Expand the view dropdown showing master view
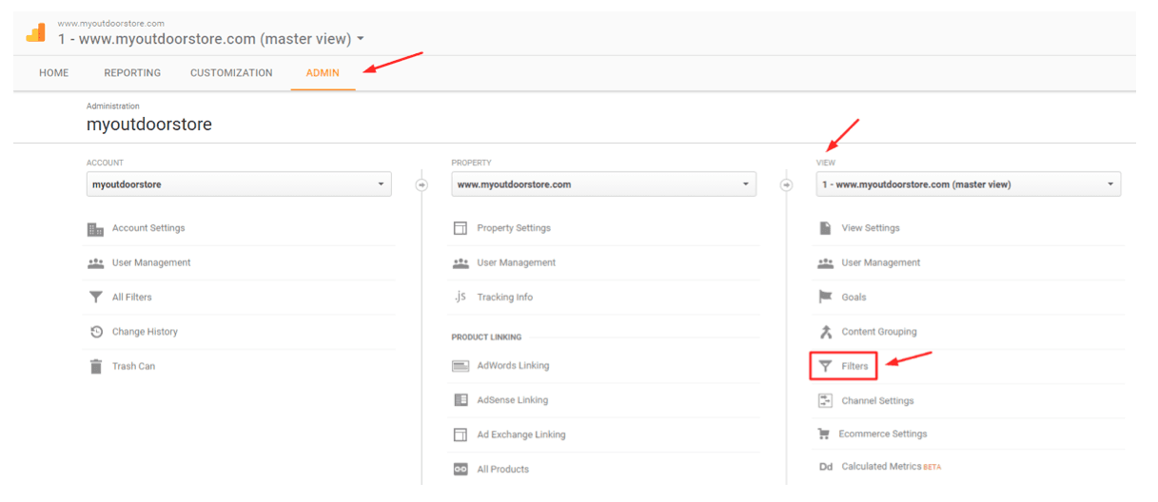The height and width of the screenshot is (502, 1158). pos(969,184)
